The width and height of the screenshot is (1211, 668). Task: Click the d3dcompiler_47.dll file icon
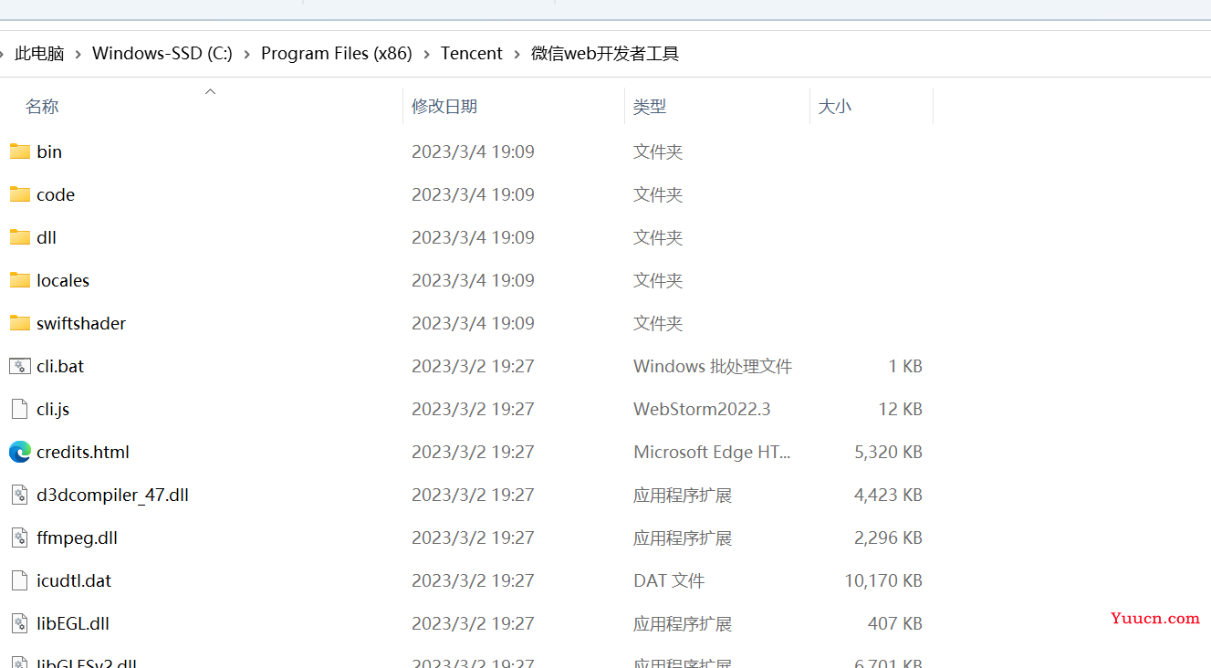coord(20,495)
